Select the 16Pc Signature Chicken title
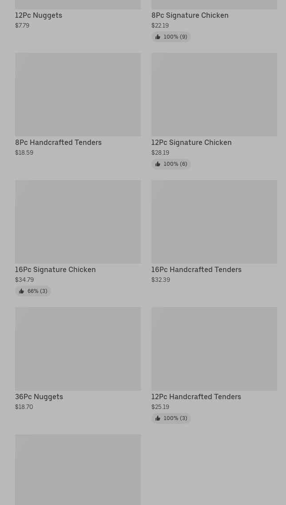The height and width of the screenshot is (505, 286). pos(55,270)
